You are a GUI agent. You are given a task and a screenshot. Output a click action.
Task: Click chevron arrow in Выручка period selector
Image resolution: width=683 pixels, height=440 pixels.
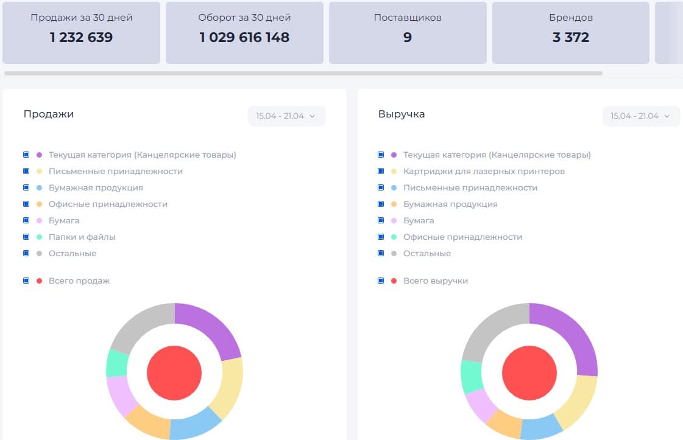(x=667, y=116)
